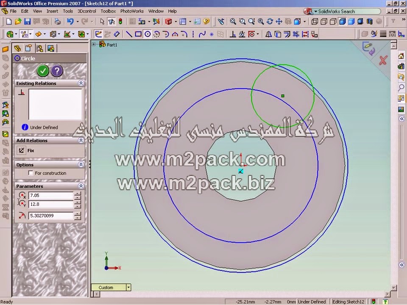Screen dimensions: 407x305
Task: Open the SolidWorks Search dropdown arrow
Action: pos(315,11)
